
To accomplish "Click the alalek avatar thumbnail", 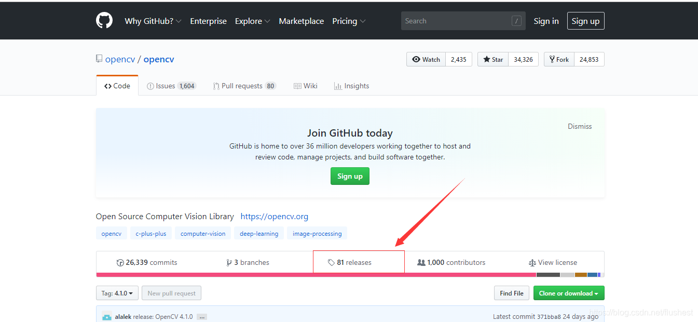I will tap(107, 316).
